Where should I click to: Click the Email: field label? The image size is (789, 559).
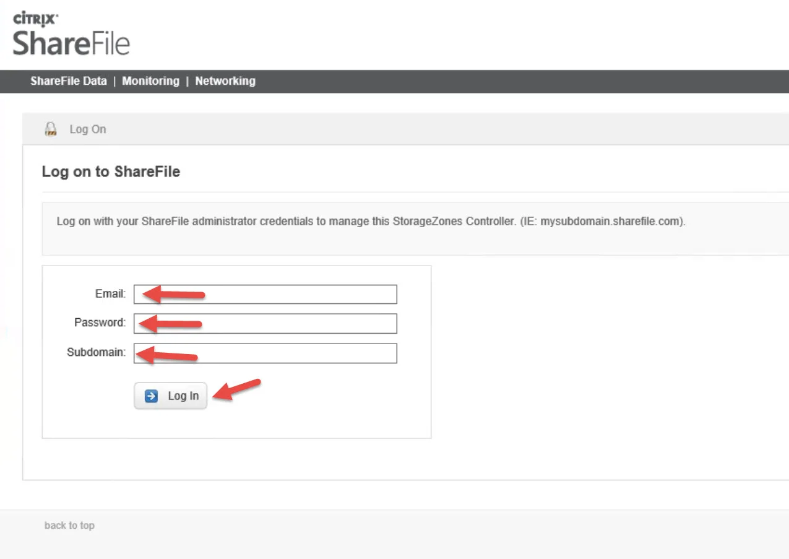coord(110,294)
